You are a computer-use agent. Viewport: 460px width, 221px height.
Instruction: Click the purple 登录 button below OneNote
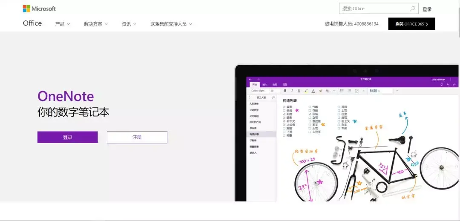[67, 137]
